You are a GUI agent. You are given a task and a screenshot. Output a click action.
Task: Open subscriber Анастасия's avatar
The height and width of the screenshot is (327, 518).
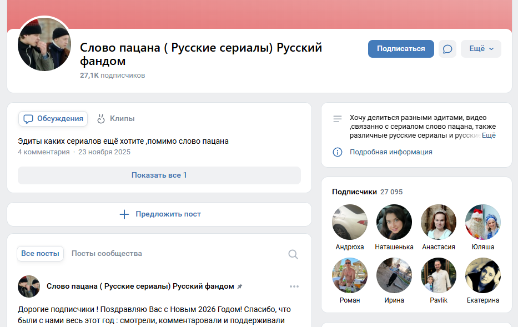(x=439, y=222)
